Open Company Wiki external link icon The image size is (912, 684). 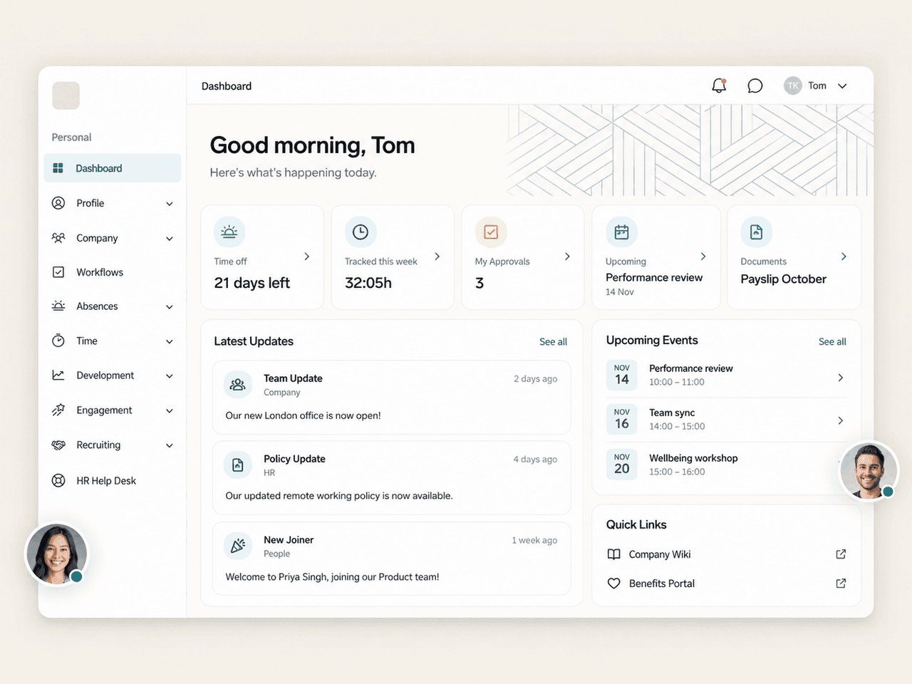(841, 554)
